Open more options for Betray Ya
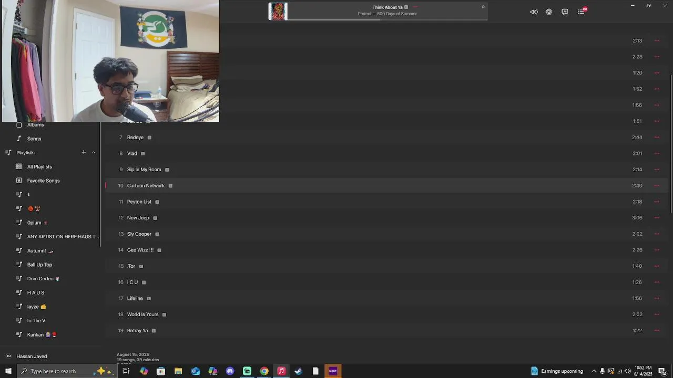Viewport: 673px width, 378px height. click(x=657, y=331)
